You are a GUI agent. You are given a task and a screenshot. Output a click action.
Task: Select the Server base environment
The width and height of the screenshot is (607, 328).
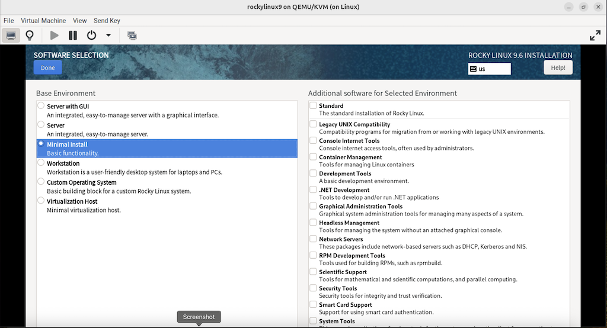[x=41, y=124]
